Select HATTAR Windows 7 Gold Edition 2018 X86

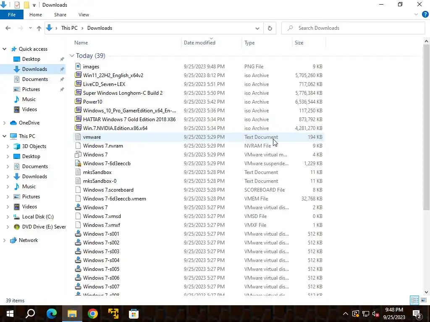pos(129,119)
